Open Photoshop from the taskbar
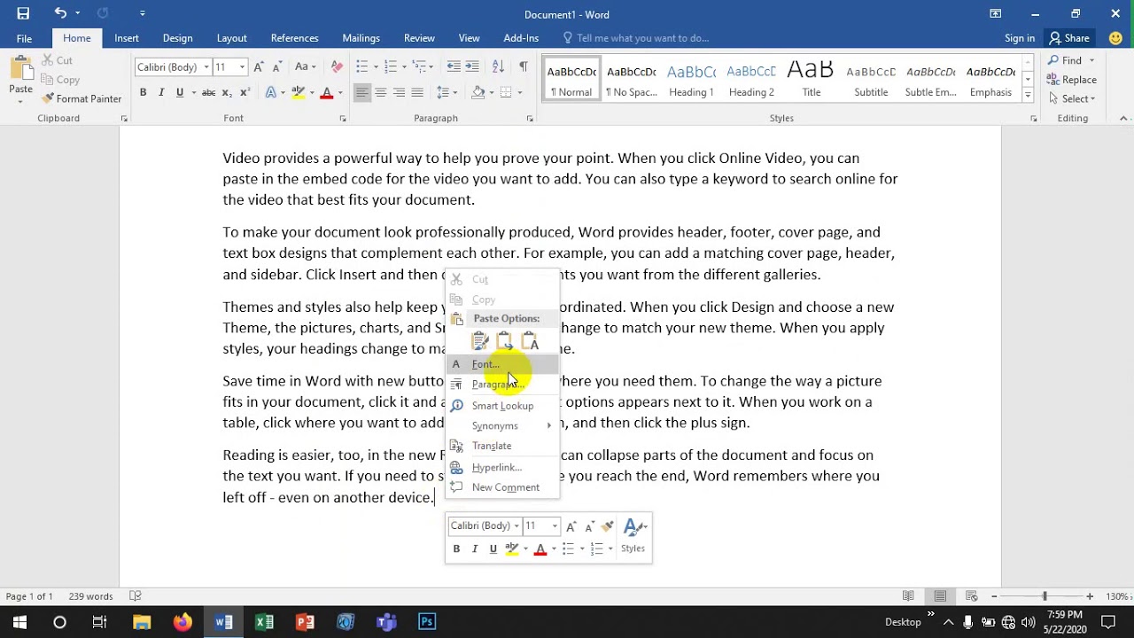This screenshot has width=1134, height=638. pos(427,622)
